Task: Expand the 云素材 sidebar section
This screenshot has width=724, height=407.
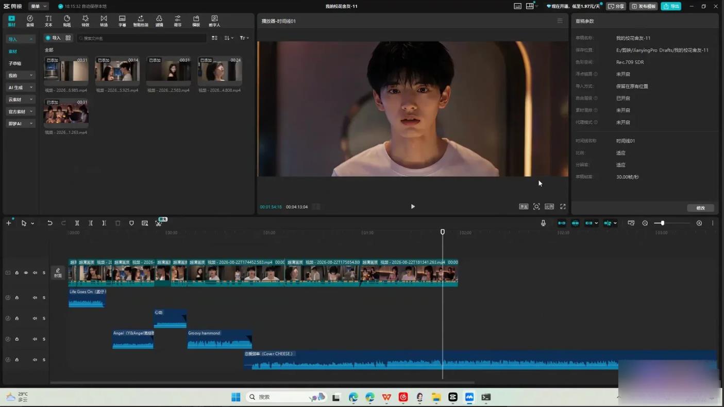Action: [20, 99]
